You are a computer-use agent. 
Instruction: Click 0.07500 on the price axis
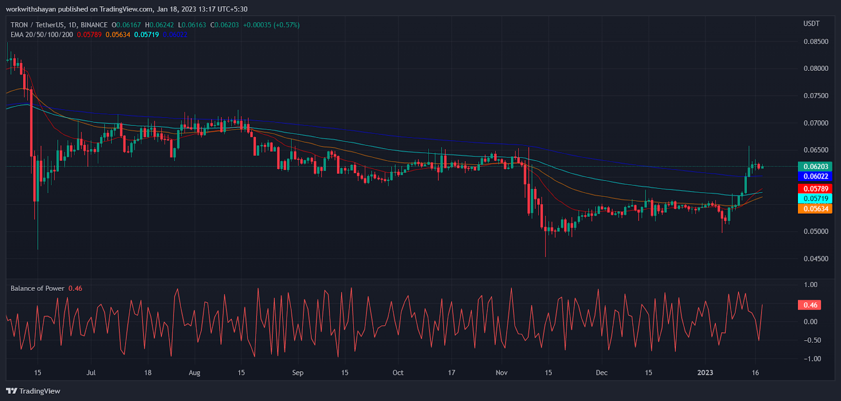click(x=816, y=96)
